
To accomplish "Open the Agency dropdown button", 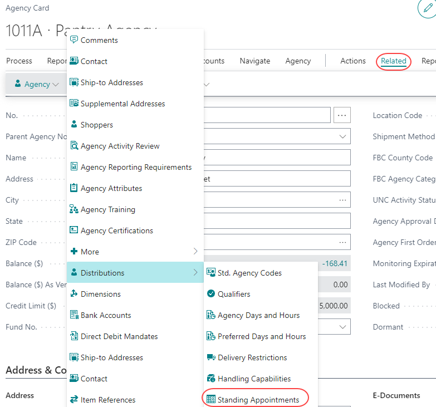I will [x=37, y=85].
